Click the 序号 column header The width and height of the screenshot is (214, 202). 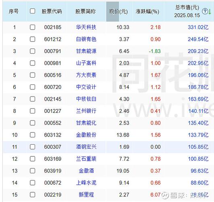[x=14, y=11]
